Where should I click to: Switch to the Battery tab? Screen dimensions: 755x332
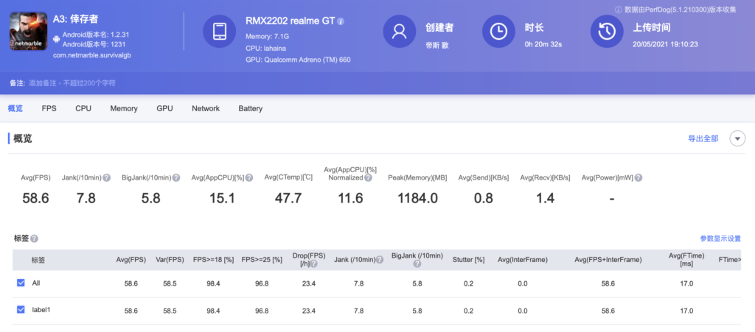251,109
